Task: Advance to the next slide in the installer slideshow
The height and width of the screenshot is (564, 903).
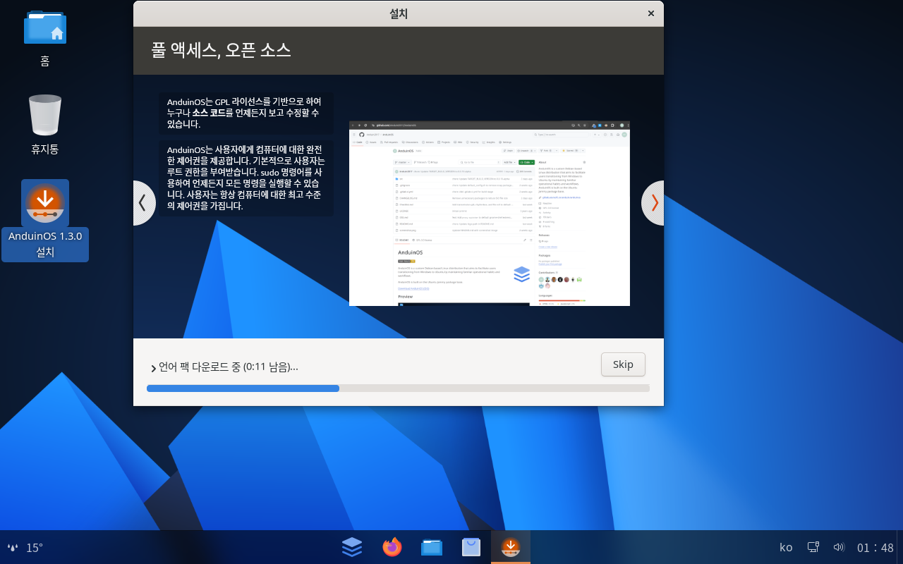Action: click(653, 203)
